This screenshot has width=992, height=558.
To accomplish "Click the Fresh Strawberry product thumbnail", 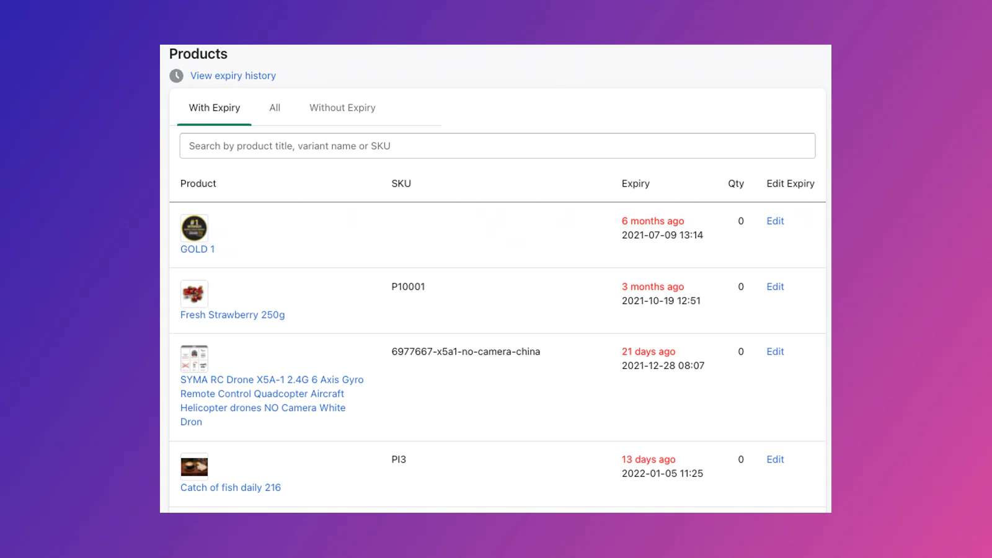I will (x=194, y=293).
